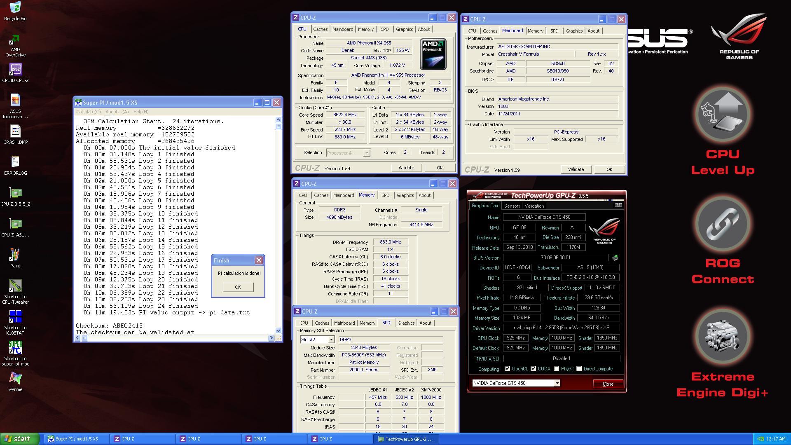
Task: Toggle the DirectCompute checkbox in GPU-Z
Action: click(x=579, y=369)
